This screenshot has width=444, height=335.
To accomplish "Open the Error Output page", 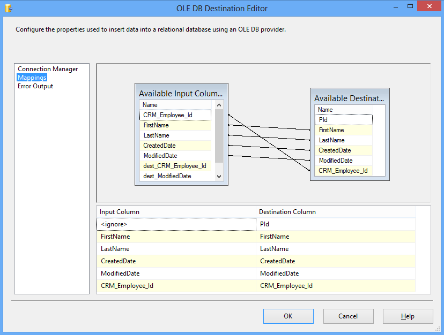I will 35,86.
